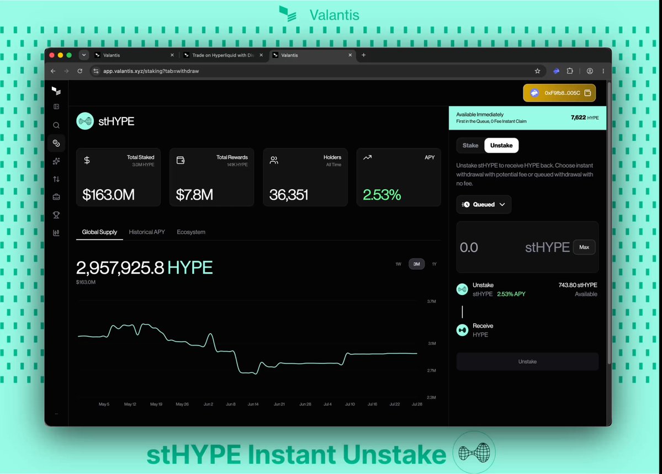This screenshot has height=474, width=662.
Task: Bookmark page with star icon
Action: (537, 71)
